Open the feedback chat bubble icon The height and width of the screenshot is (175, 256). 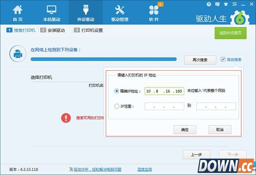click(x=217, y=4)
